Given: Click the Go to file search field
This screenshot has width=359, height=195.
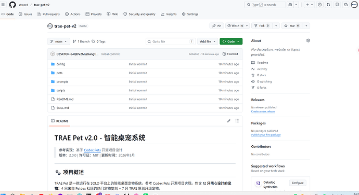Looking at the screenshot, I should 171,41.
